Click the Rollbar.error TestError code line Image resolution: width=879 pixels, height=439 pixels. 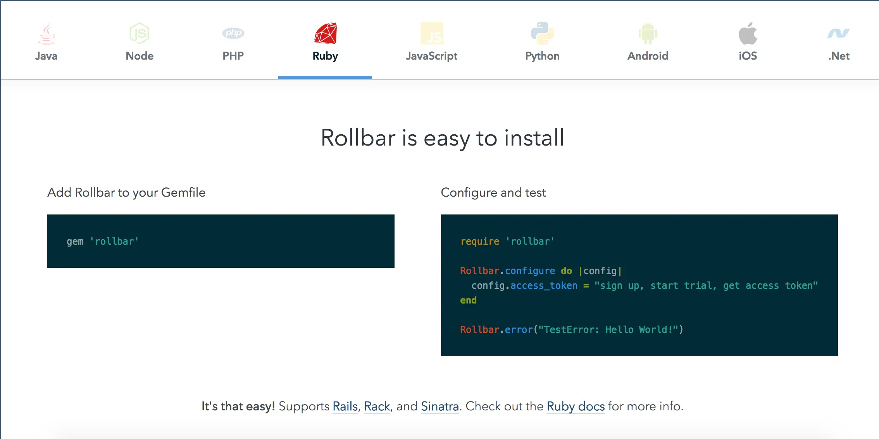571,329
